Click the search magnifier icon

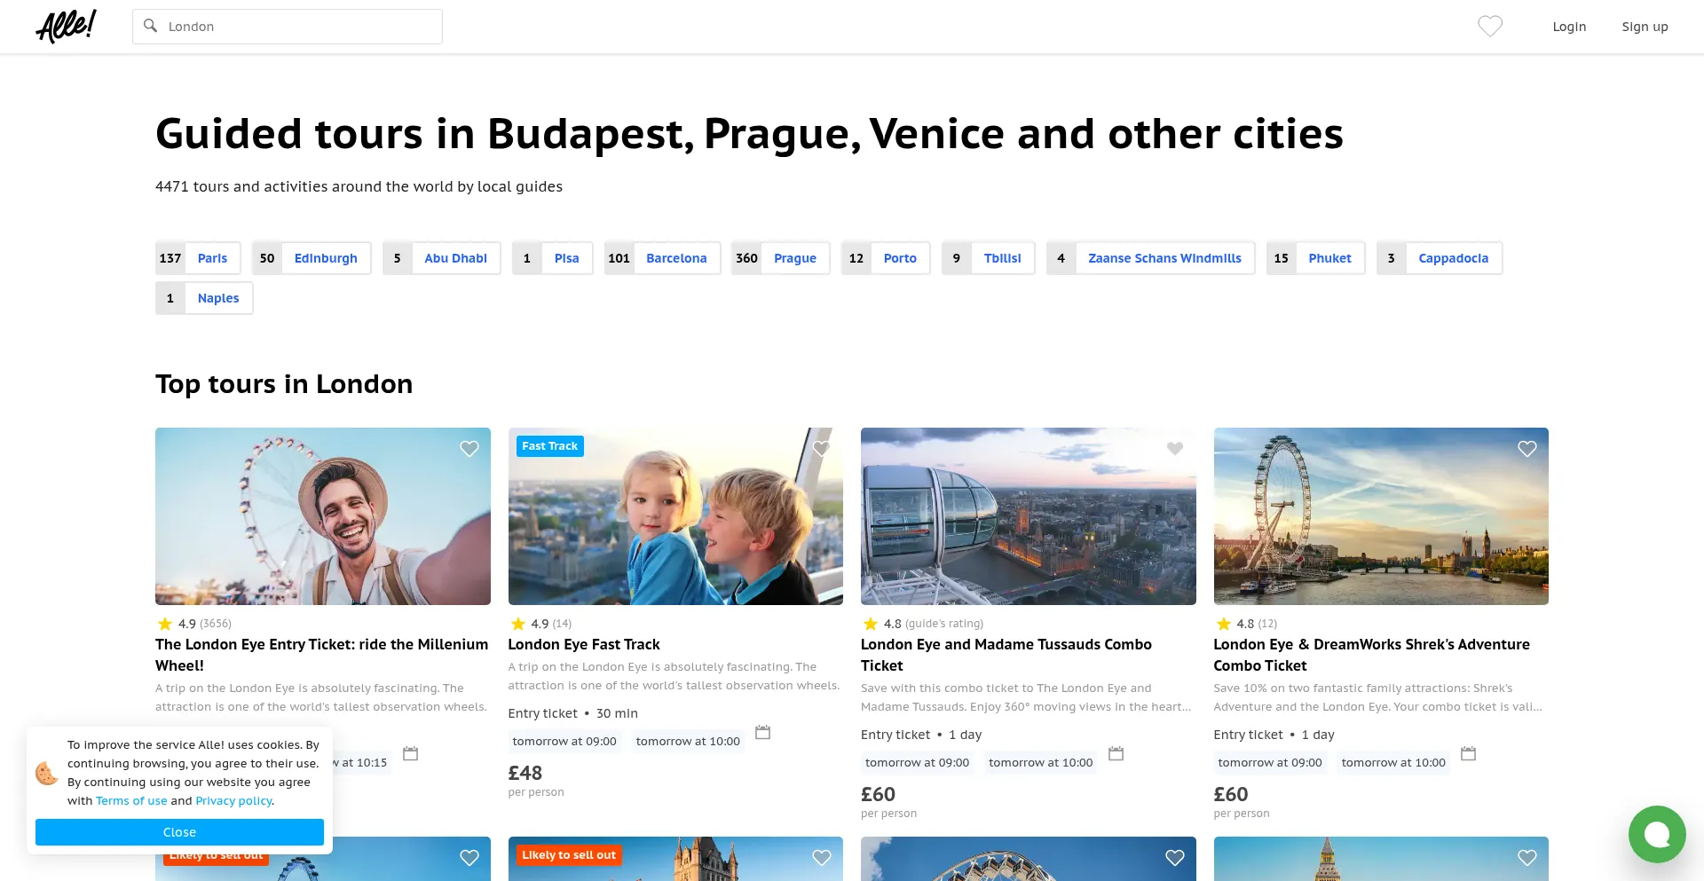tap(151, 26)
